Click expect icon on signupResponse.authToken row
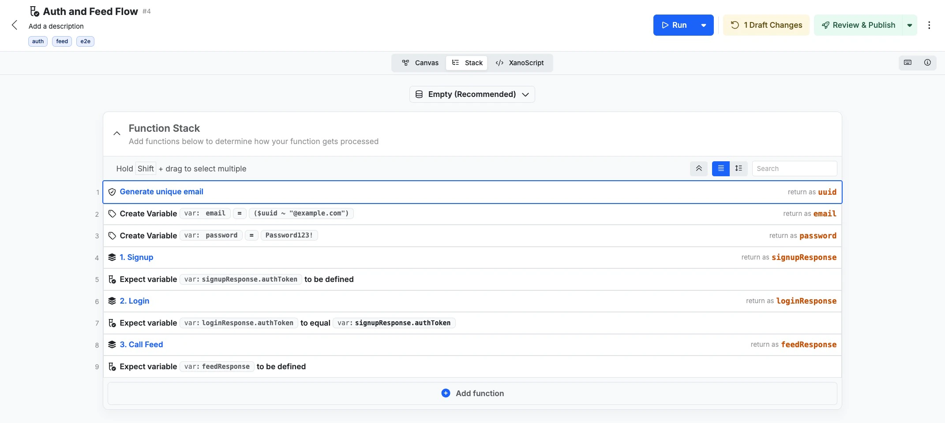The image size is (945, 423). click(x=112, y=279)
